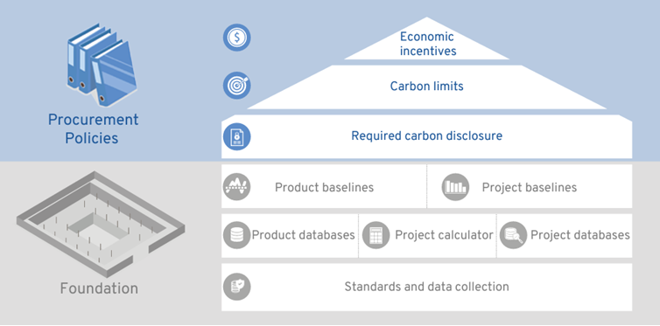The height and width of the screenshot is (326, 660).
Task: Select the Project baselines text
Action: (529, 187)
